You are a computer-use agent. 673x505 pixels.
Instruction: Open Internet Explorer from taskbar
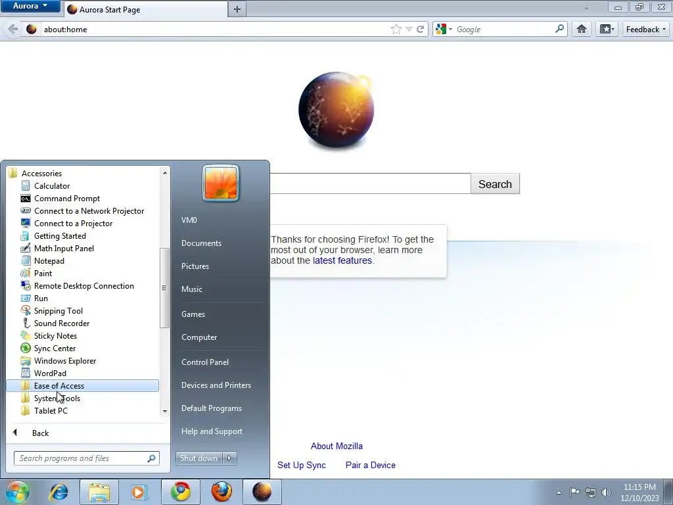58,492
